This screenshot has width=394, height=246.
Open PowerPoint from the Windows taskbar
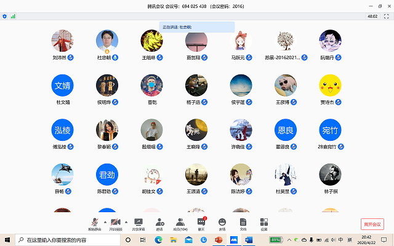coord(219,239)
